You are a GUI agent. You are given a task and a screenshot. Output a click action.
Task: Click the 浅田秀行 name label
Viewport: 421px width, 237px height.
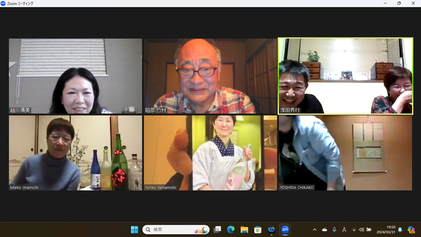pos(290,110)
